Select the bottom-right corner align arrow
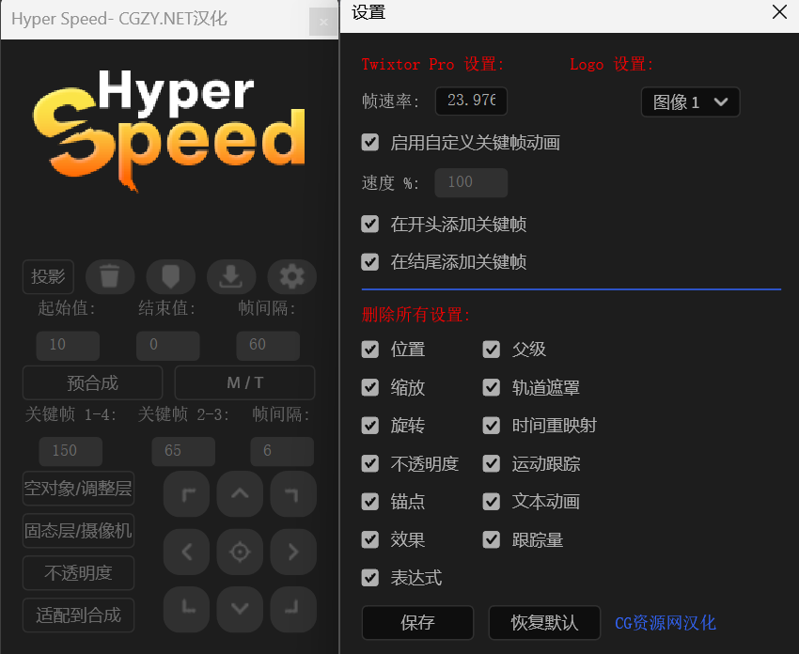Screen dimensions: 799x654 293,609
